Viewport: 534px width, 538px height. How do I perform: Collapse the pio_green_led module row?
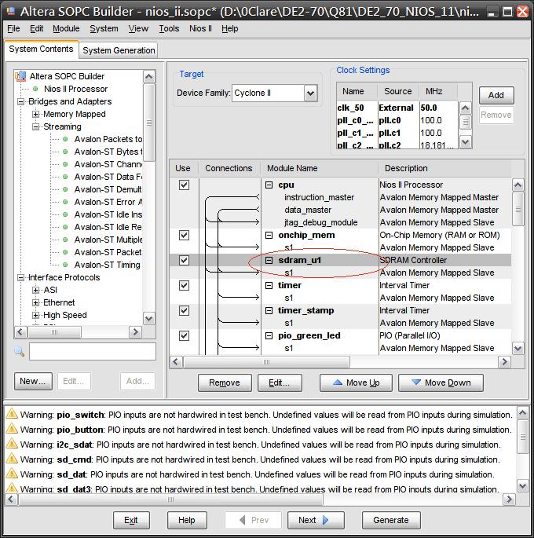pos(269,335)
